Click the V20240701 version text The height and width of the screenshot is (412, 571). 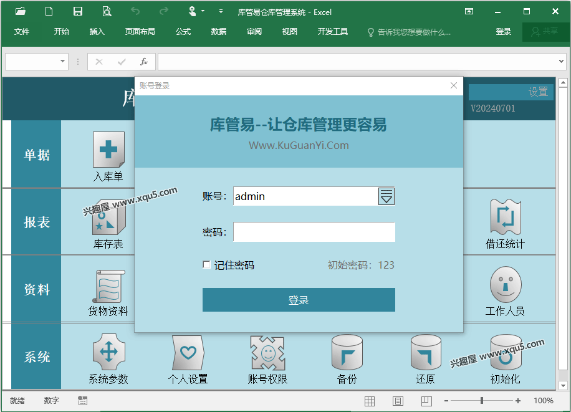492,108
